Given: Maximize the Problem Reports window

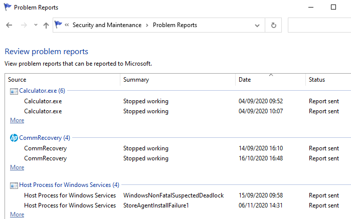Looking at the screenshot, I should pyautogui.click(x=333, y=8).
